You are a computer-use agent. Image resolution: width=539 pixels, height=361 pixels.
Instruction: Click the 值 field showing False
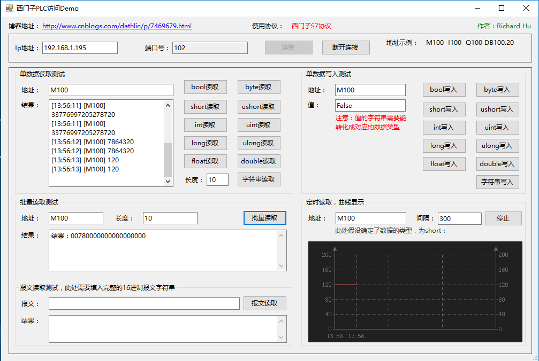[370, 106]
